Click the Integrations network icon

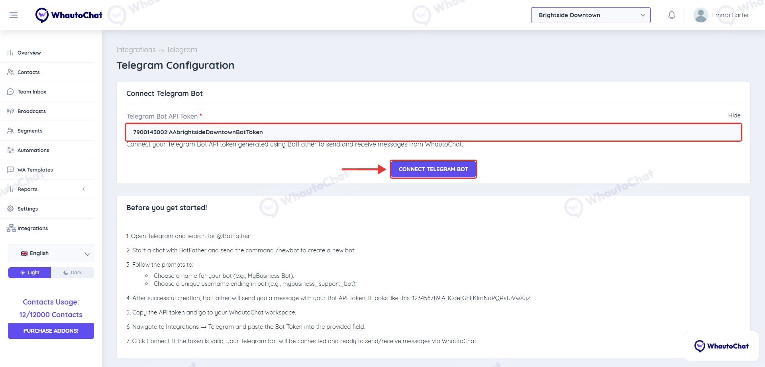pyautogui.click(x=11, y=228)
